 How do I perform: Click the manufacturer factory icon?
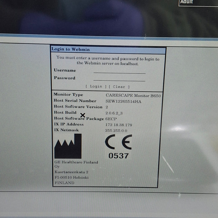coord(68,146)
